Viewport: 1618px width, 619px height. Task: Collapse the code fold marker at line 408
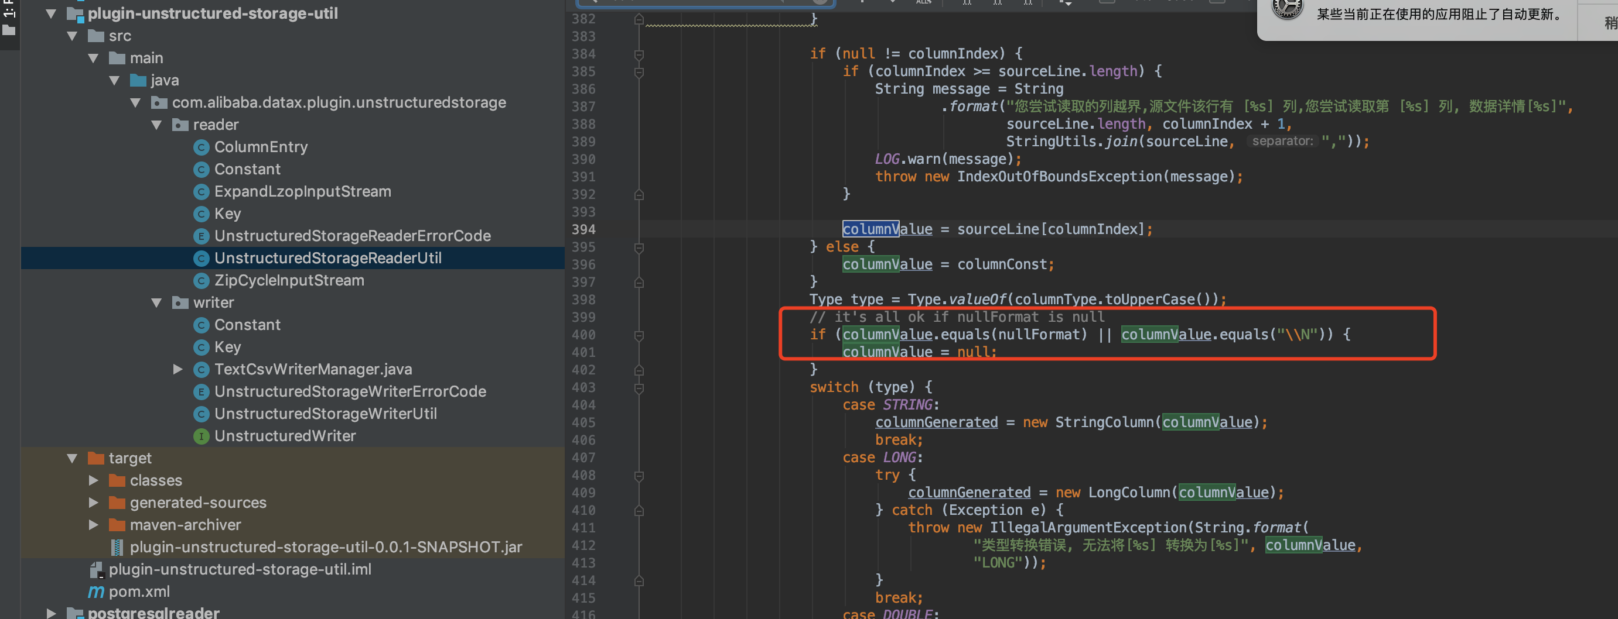click(x=640, y=476)
